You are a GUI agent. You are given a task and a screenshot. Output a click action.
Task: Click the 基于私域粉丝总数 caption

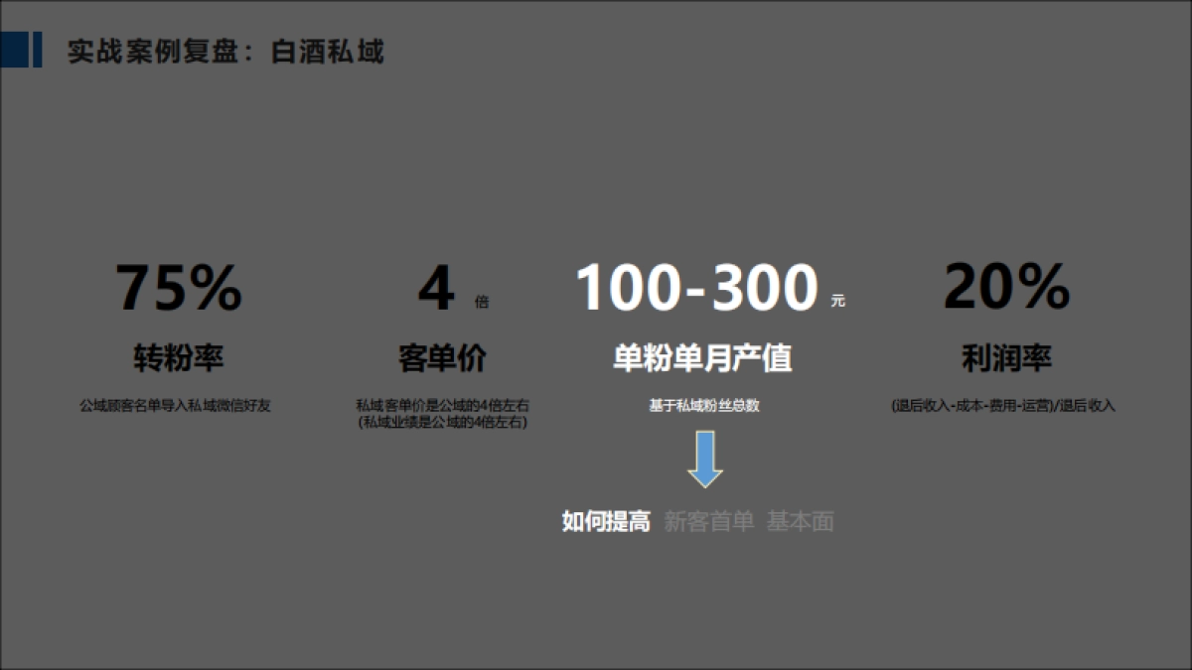704,406
